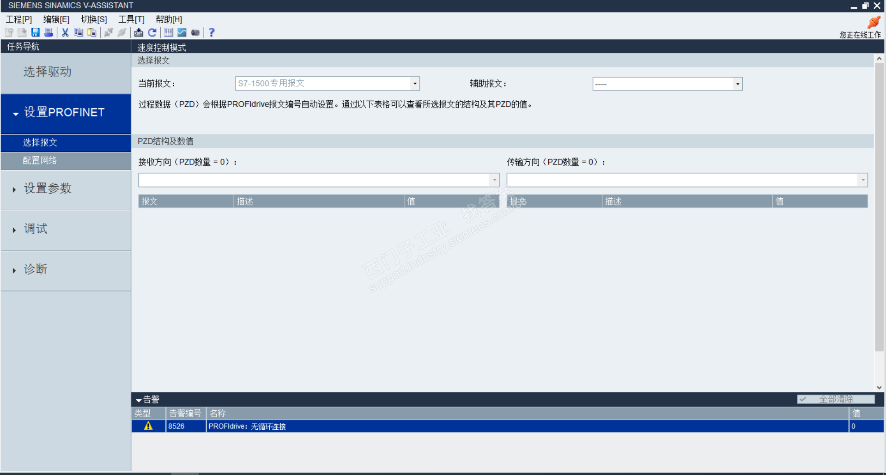The image size is (886, 475).
Task: Click the vertical scrollbar up arrow
Action: coord(879,59)
